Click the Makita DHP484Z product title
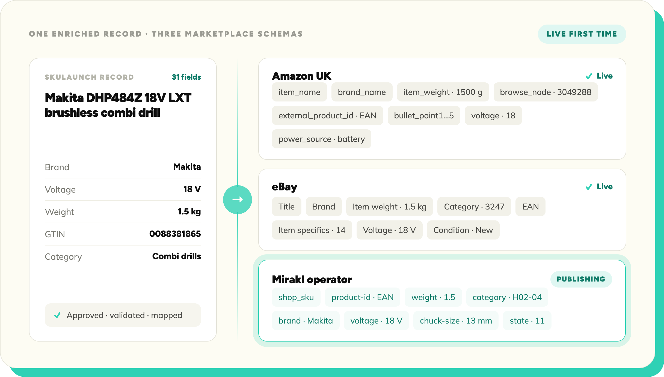This screenshot has height=377, width=664. point(118,105)
